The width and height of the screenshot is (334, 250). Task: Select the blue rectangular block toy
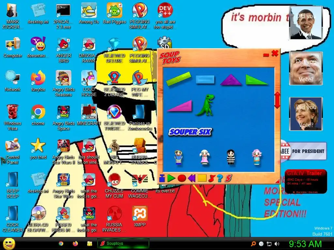[205, 80]
